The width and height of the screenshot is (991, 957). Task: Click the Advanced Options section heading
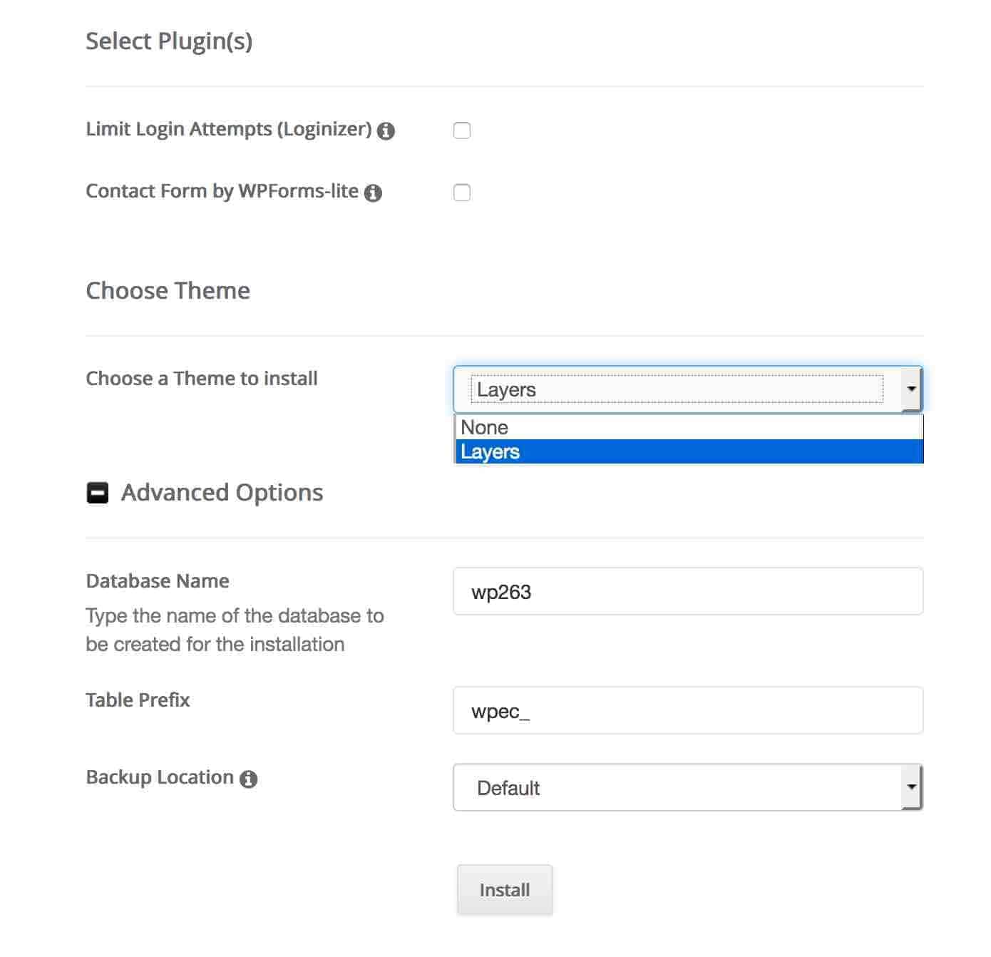coord(222,492)
